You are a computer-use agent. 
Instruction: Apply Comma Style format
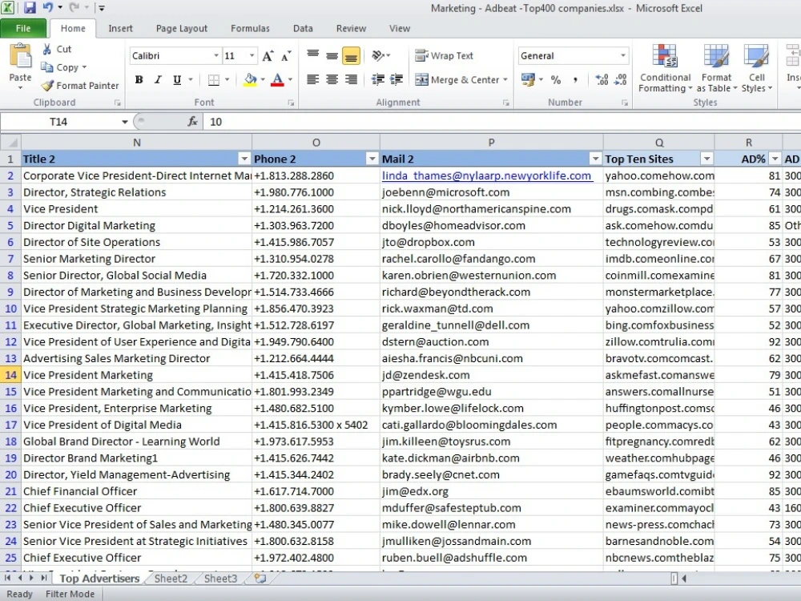tap(576, 79)
